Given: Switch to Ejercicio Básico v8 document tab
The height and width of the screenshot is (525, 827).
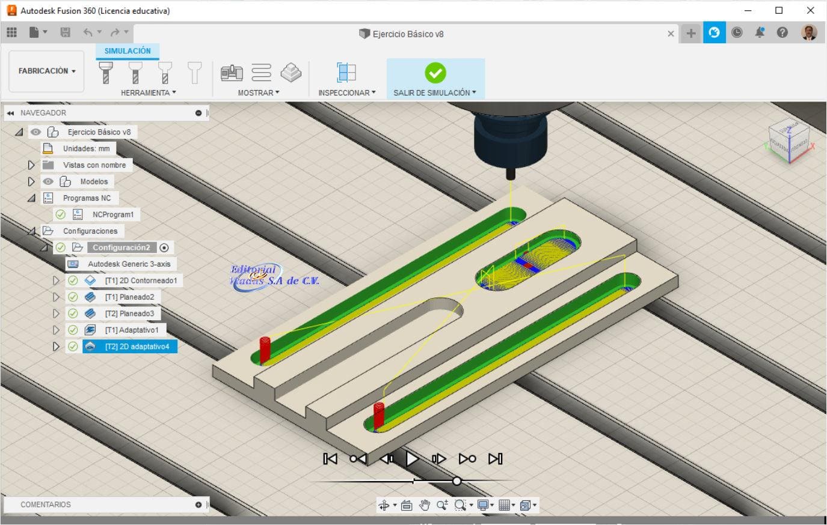Looking at the screenshot, I should 401,34.
